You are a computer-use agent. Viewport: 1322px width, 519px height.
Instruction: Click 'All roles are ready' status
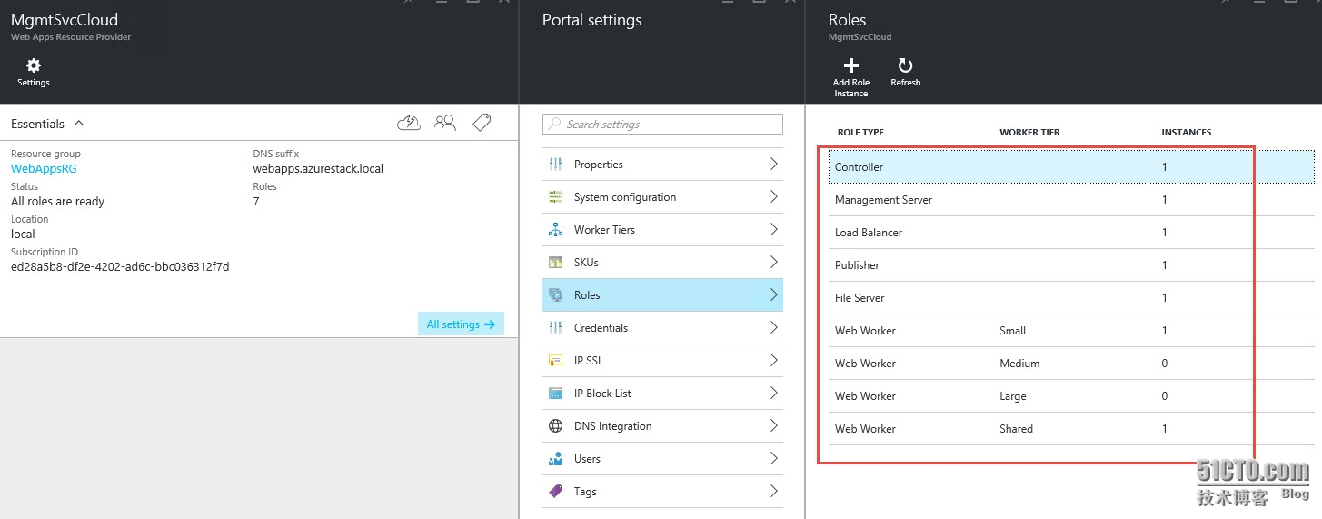(x=57, y=202)
